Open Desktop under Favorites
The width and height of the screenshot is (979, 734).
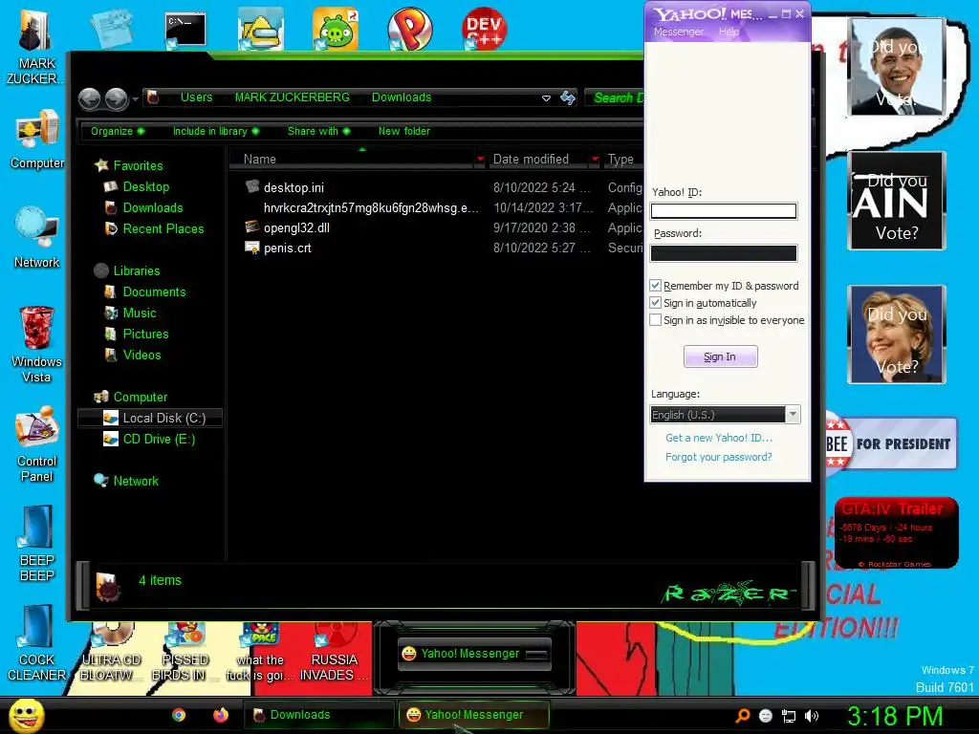(x=145, y=186)
